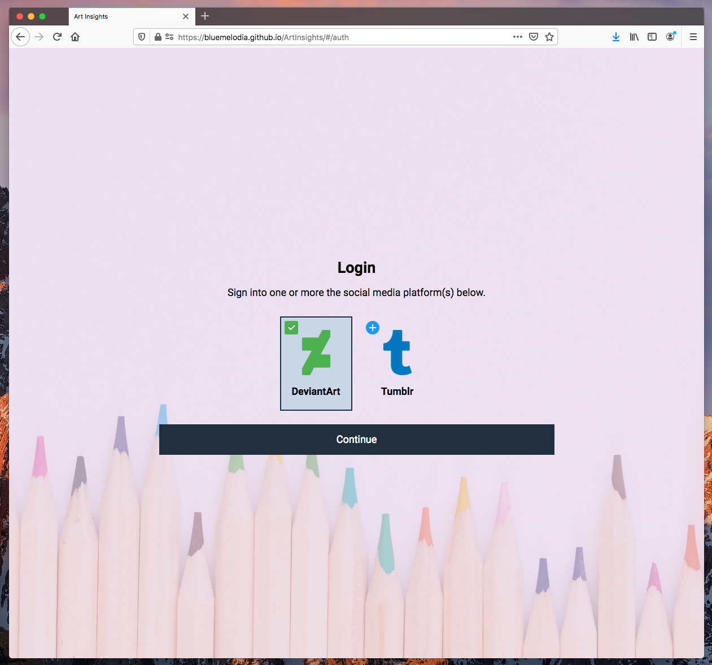Select the DeviantArt platform card

tap(316, 363)
